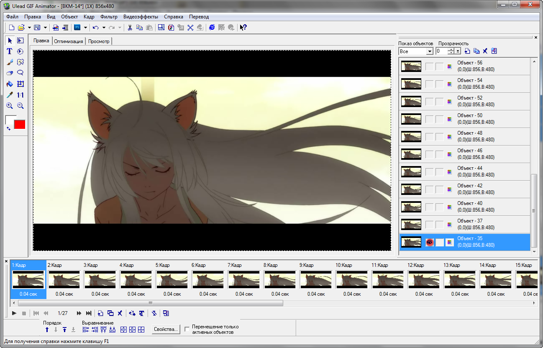The width and height of the screenshot is (543, 348).
Task: Toggle first checkbox of Объект - 54
Action: coord(430,84)
